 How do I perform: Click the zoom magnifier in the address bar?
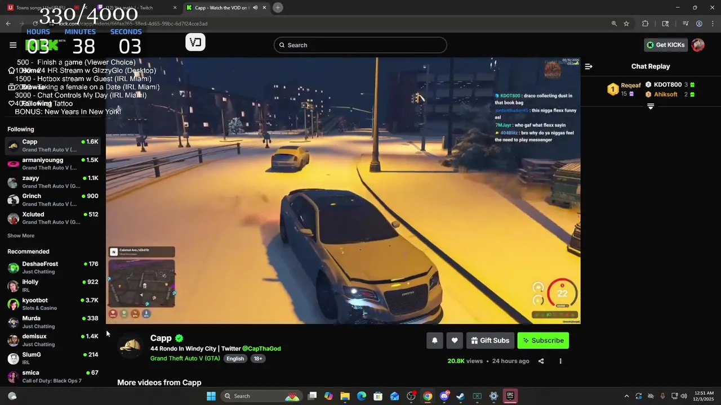(x=614, y=24)
